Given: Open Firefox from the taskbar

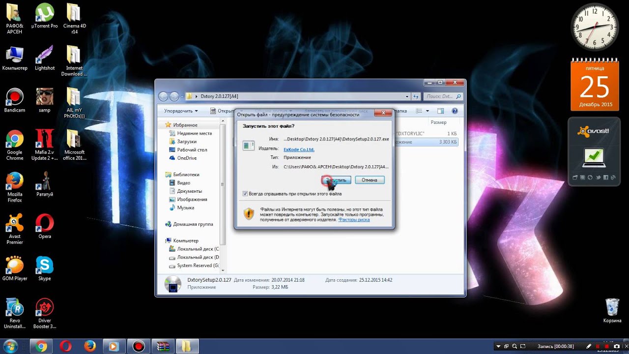Looking at the screenshot, I should pyautogui.click(x=89, y=346).
